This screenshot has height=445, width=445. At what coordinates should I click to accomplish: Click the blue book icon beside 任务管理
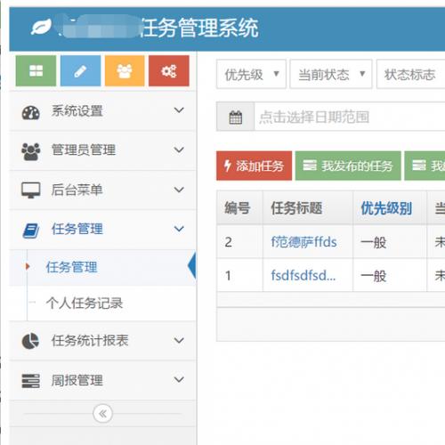(31, 231)
